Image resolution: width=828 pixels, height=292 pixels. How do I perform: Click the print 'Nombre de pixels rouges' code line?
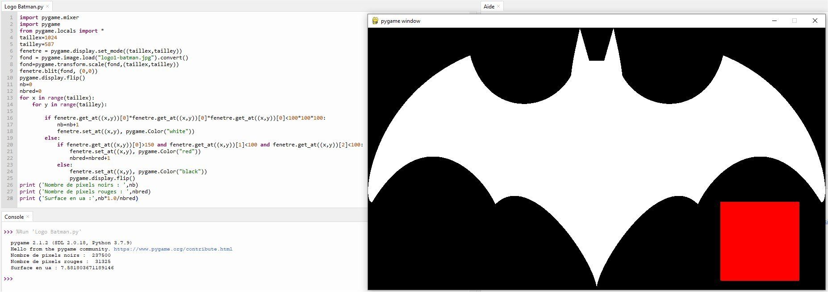point(85,192)
